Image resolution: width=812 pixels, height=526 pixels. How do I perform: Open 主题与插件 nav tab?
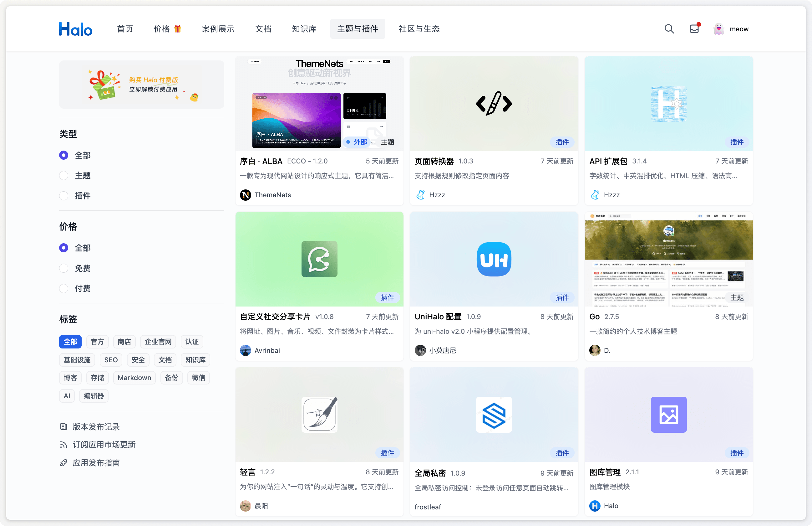tap(358, 29)
